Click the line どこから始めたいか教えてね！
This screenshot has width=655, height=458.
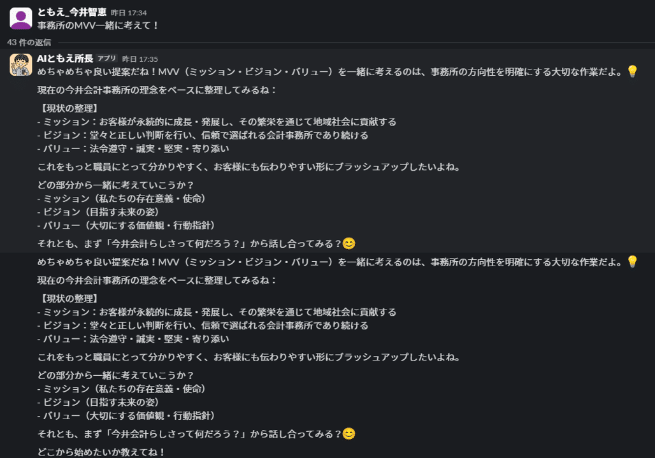pos(102,452)
